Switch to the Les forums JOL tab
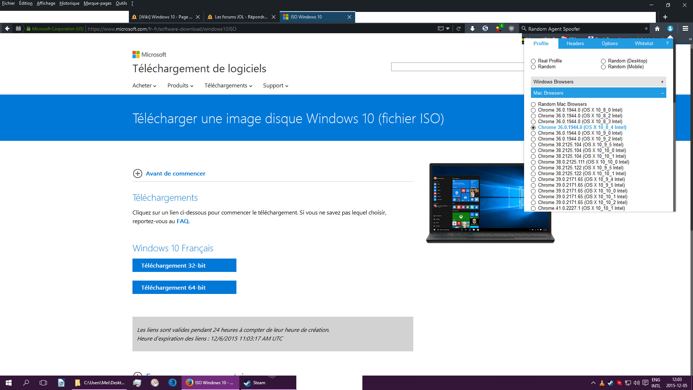The width and height of the screenshot is (693, 390). [x=241, y=17]
